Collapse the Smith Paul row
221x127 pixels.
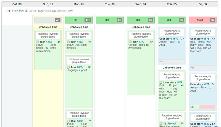6,11
